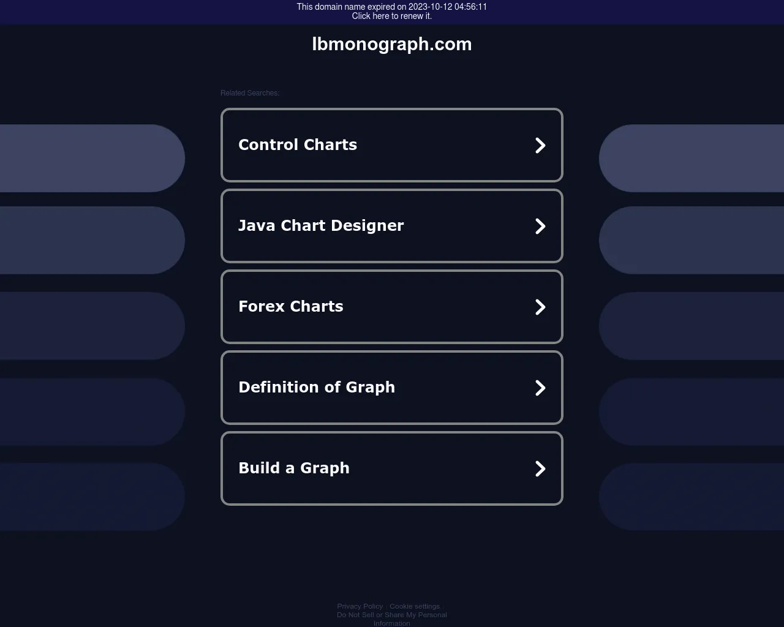Click the lbmonograph.com page heading
Viewport: 784px width, 627px height.
point(392,44)
